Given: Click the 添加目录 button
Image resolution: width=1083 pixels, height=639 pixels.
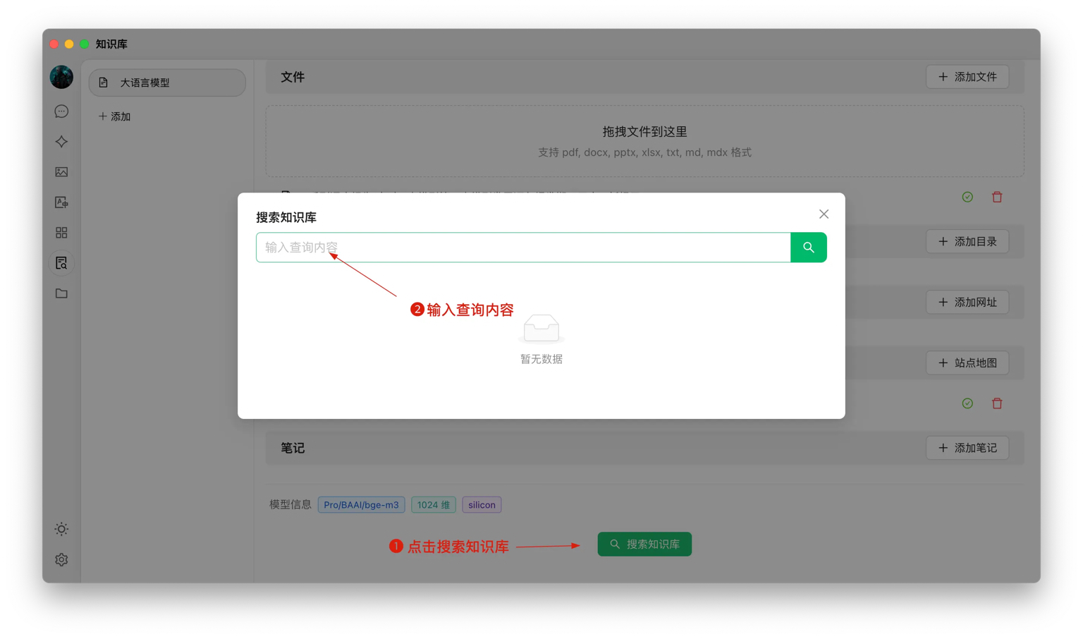Looking at the screenshot, I should pos(967,241).
